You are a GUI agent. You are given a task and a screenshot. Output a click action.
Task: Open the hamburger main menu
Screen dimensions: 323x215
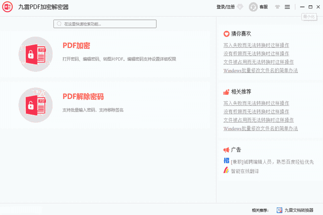tap(287, 7)
